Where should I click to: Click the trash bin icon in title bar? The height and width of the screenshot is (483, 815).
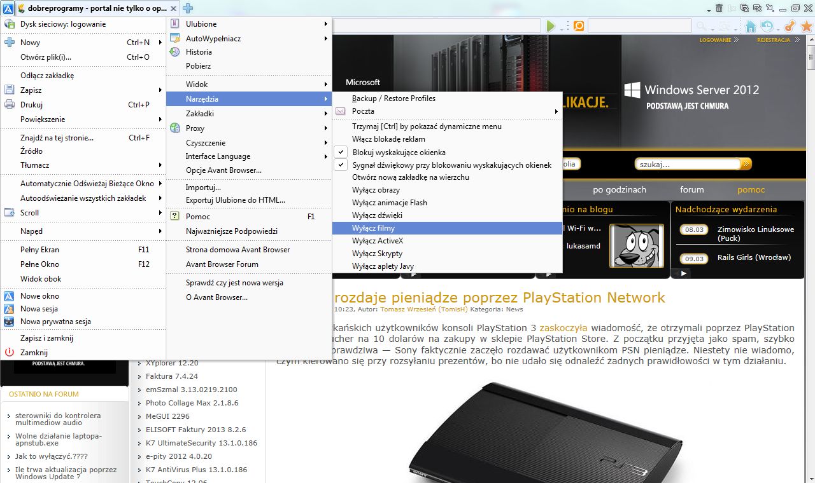[719, 8]
